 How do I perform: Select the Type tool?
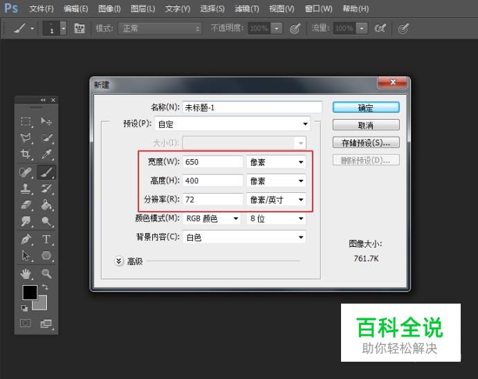46,239
